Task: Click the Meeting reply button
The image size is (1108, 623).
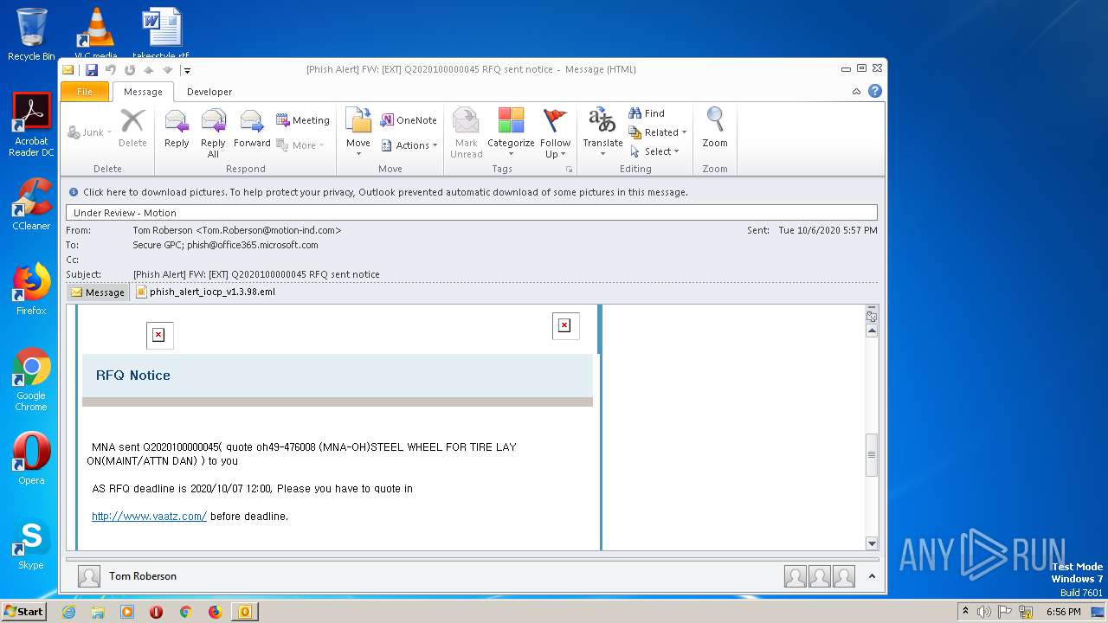Action: point(303,120)
